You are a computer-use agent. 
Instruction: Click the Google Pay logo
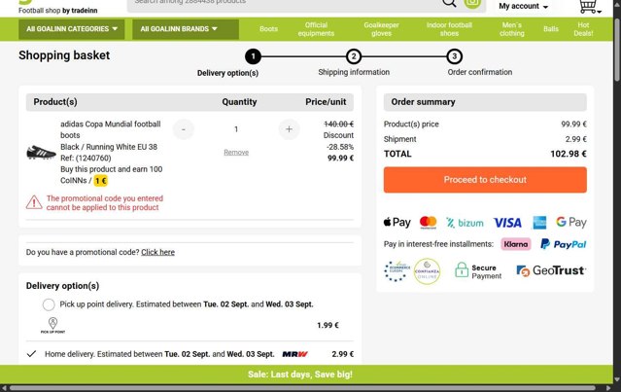[x=571, y=223]
